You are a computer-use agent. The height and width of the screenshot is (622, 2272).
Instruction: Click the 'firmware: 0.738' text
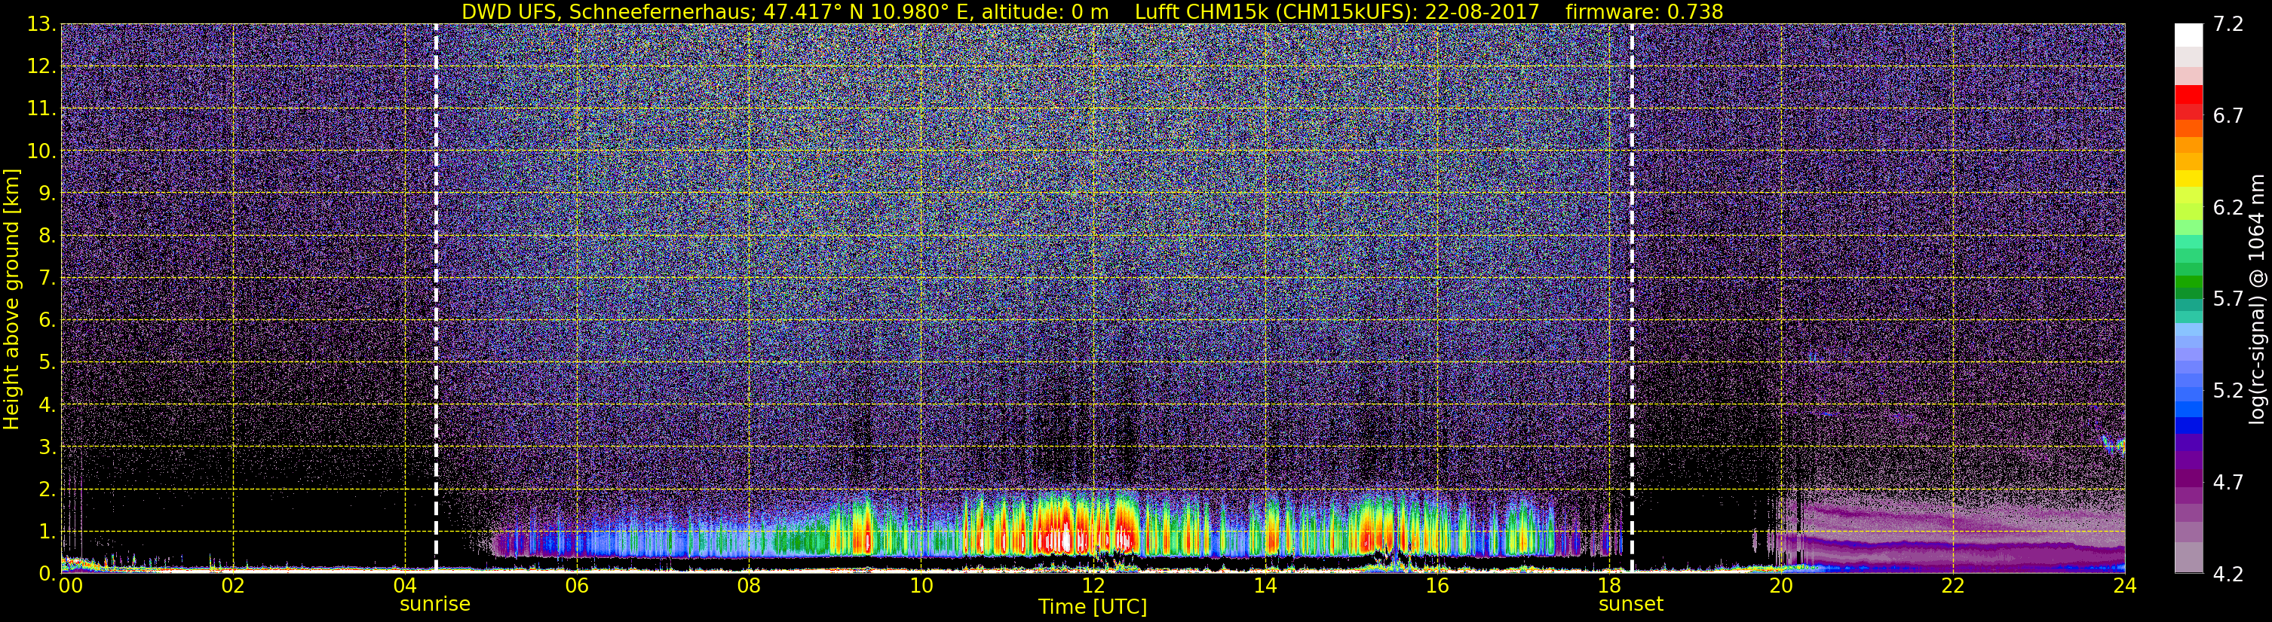point(1644,11)
